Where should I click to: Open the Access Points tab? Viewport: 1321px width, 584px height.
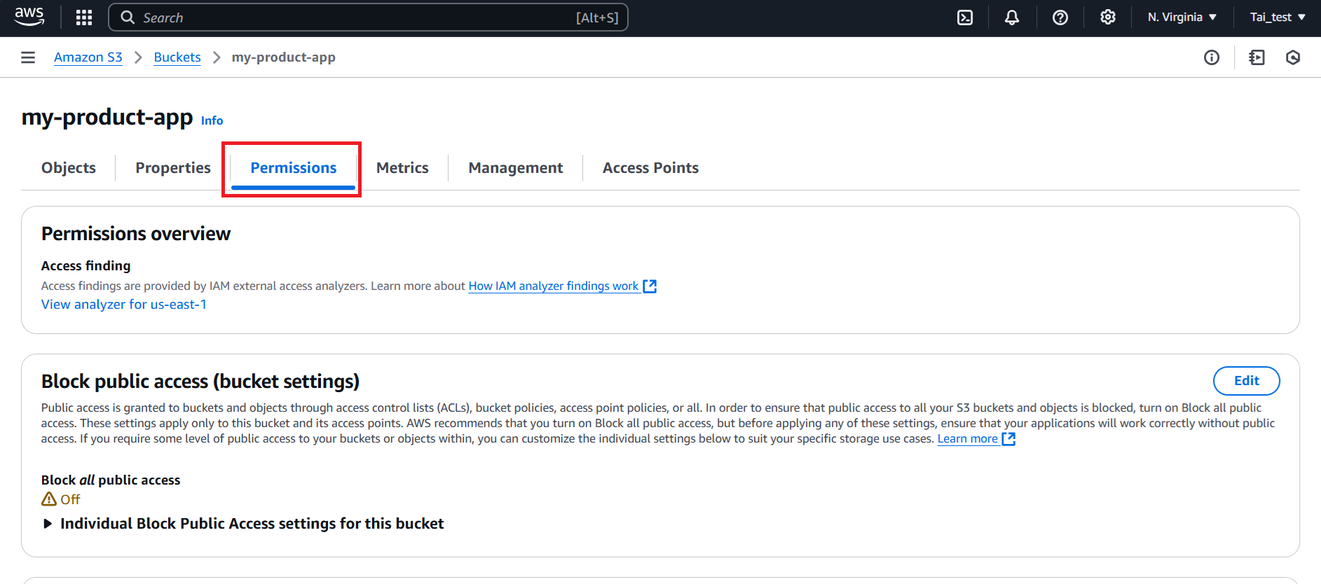(650, 168)
